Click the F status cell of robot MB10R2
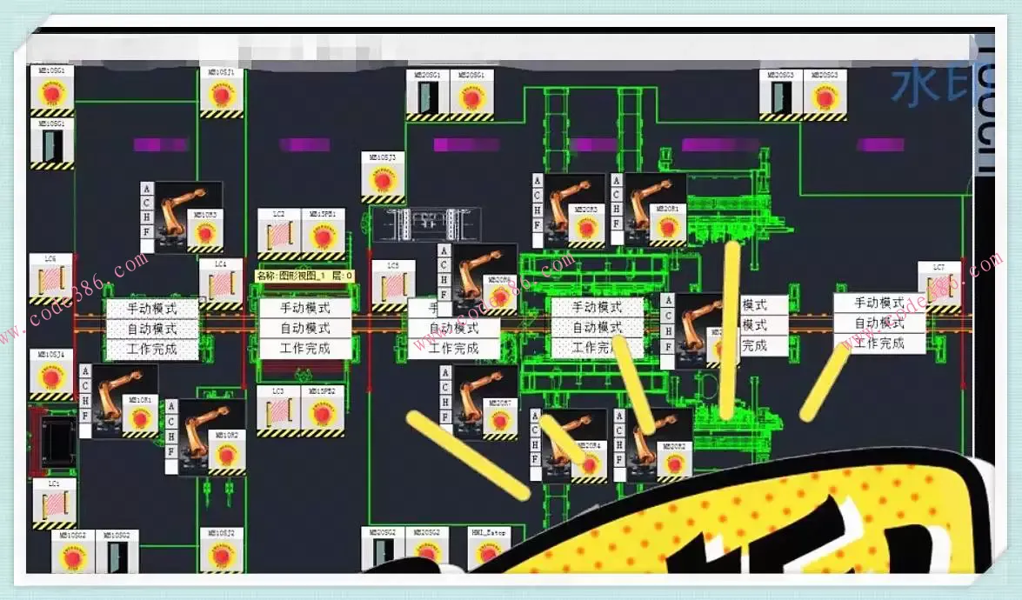This screenshot has height=600, width=1022. pos(170,451)
